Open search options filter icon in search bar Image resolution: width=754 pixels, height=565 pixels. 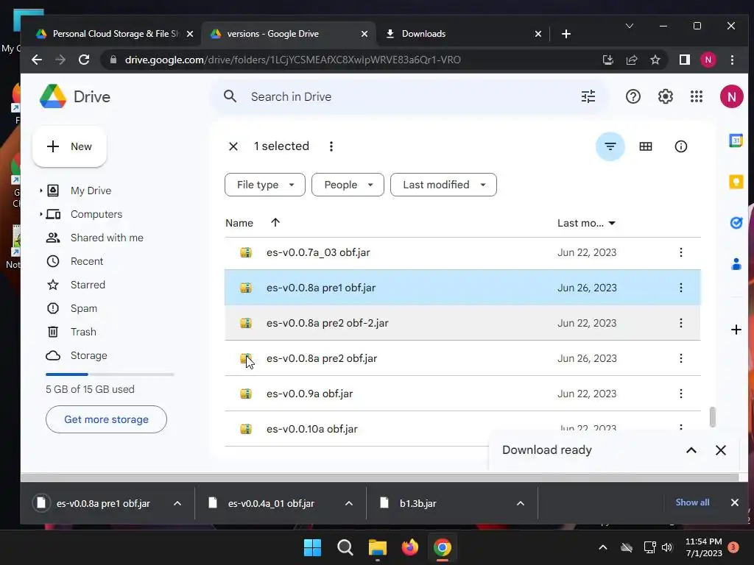[588, 96]
